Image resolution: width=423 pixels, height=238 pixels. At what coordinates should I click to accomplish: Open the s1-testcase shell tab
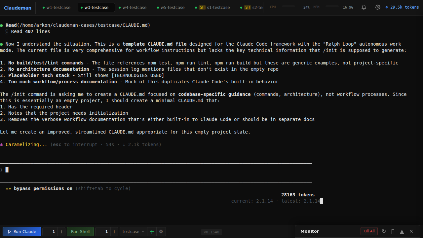point(212,7)
